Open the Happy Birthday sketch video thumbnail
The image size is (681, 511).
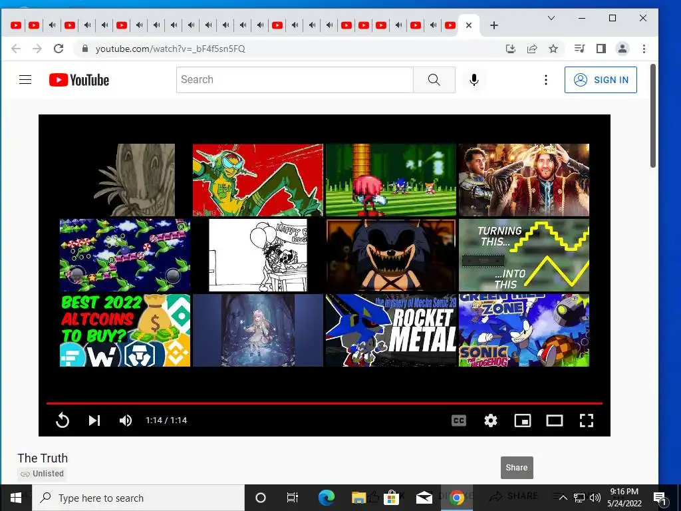258,255
